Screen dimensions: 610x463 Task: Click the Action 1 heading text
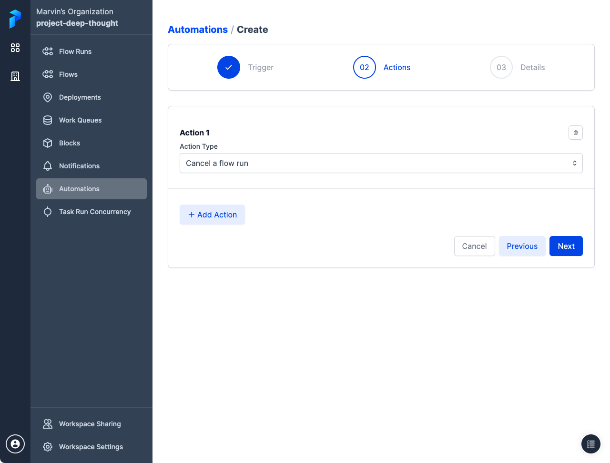[194, 133]
